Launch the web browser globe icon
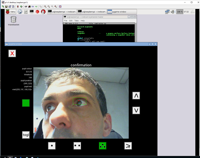The width and height of the screenshot is (200, 158). [20, 12]
